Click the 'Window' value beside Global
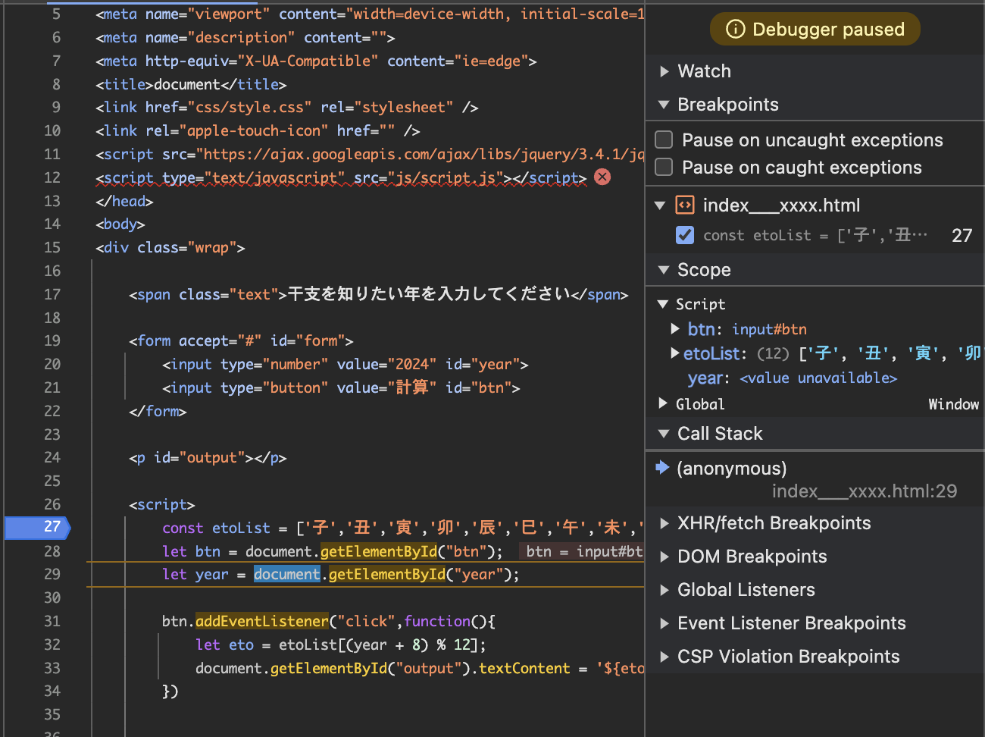This screenshot has width=985, height=737. (x=953, y=404)
